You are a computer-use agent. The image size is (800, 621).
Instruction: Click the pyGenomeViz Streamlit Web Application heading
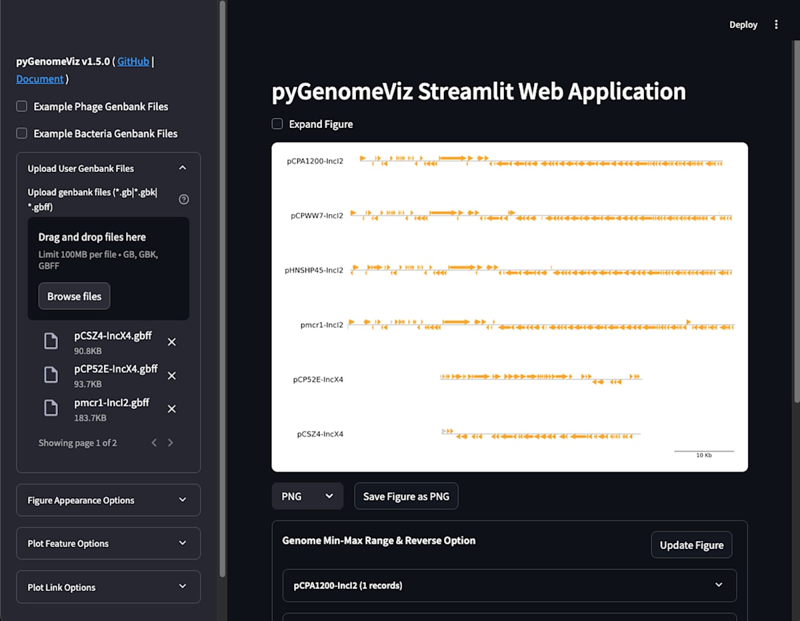click(x=479, y=91)
